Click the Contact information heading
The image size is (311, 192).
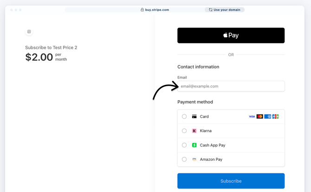pyautogui.click(x=198, y=67)
